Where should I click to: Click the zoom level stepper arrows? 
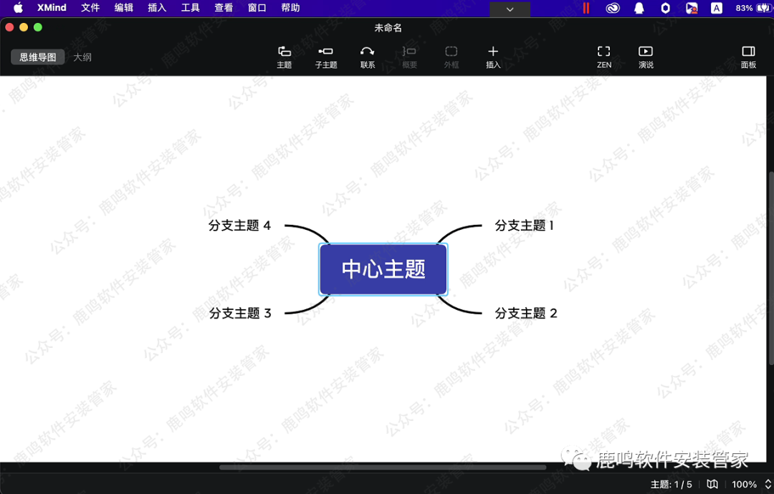pos(767,483)
